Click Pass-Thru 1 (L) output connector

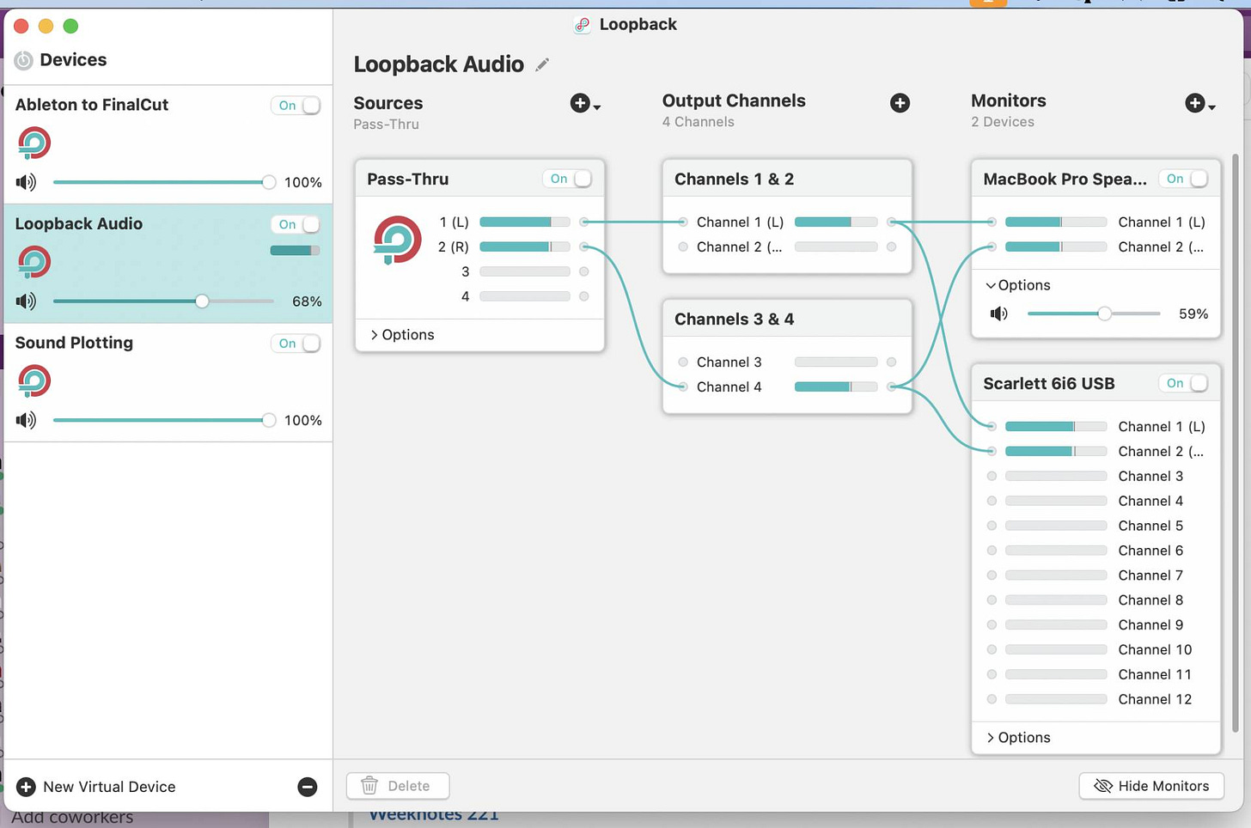[x=584, y=222]
